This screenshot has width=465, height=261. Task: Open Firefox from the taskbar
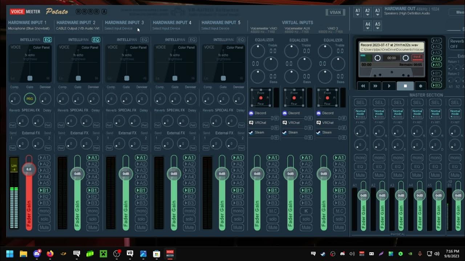[50, 254]
